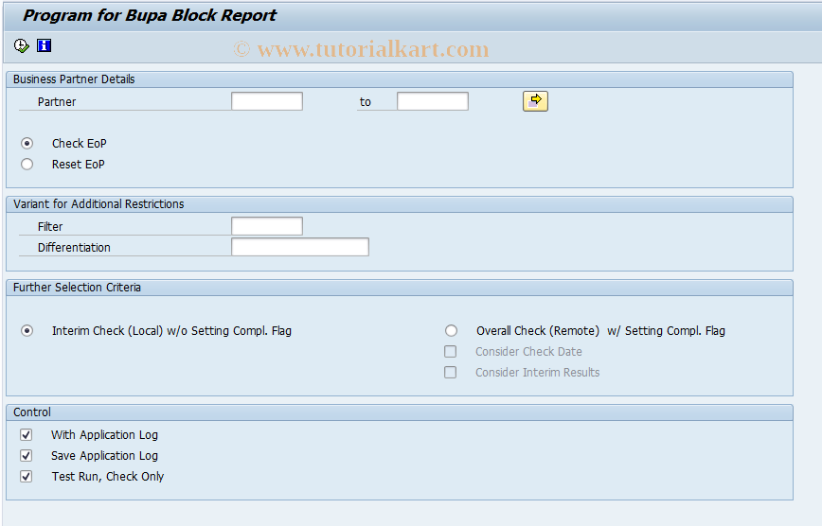Click into the Differentiation input field
822x526 pixels.
point(300,247)
